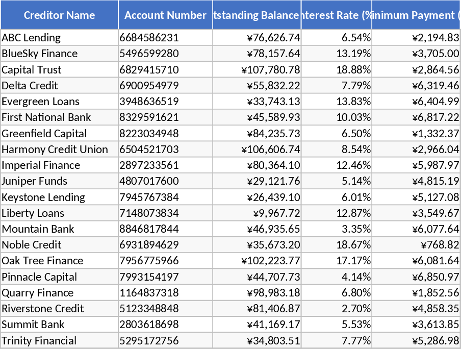461x349 pixels.
Task: Click the Liberty Loans balance ¥9,967.72
Action: (276, 213)
